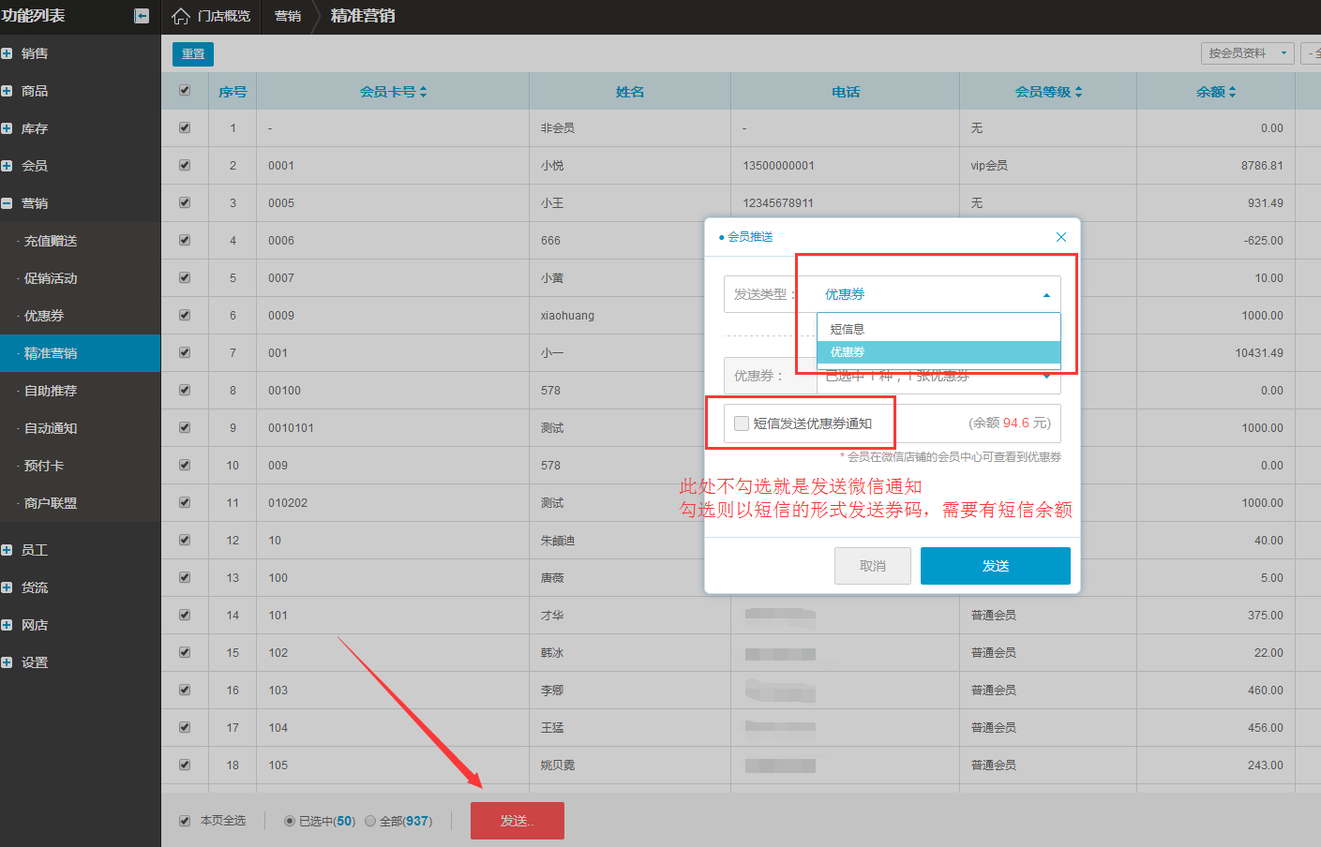This screenshot has height=847, width=1321.
Task: Click name 才华 in row 14
Action: point(552,616)
